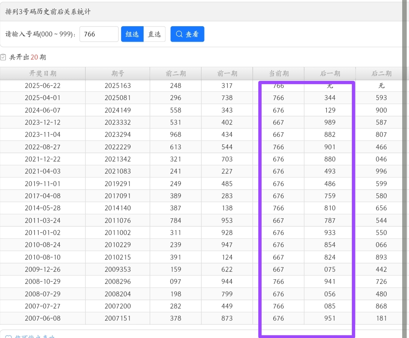The image size is (409, 338).
Task: Click the 后一期 value 989
Action: [330, 122]
